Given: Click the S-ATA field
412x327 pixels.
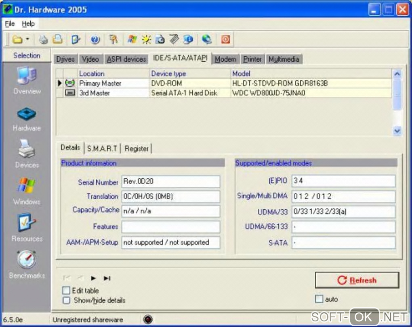Looking at the screenshot, I should 343,243.
